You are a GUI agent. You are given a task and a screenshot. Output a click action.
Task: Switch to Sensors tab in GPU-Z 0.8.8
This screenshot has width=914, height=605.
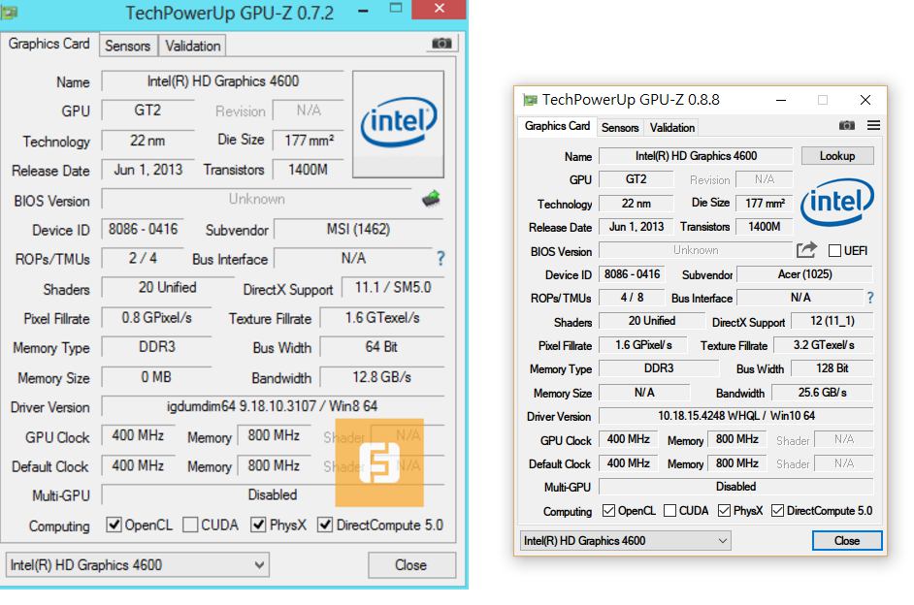pos(620,128)
